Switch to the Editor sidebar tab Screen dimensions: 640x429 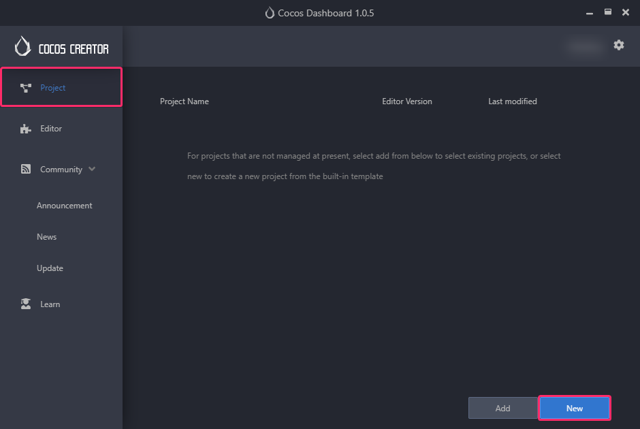[61, 129]
